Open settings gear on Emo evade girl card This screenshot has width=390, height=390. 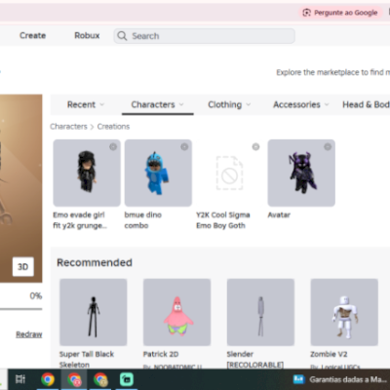click(113, 147)
